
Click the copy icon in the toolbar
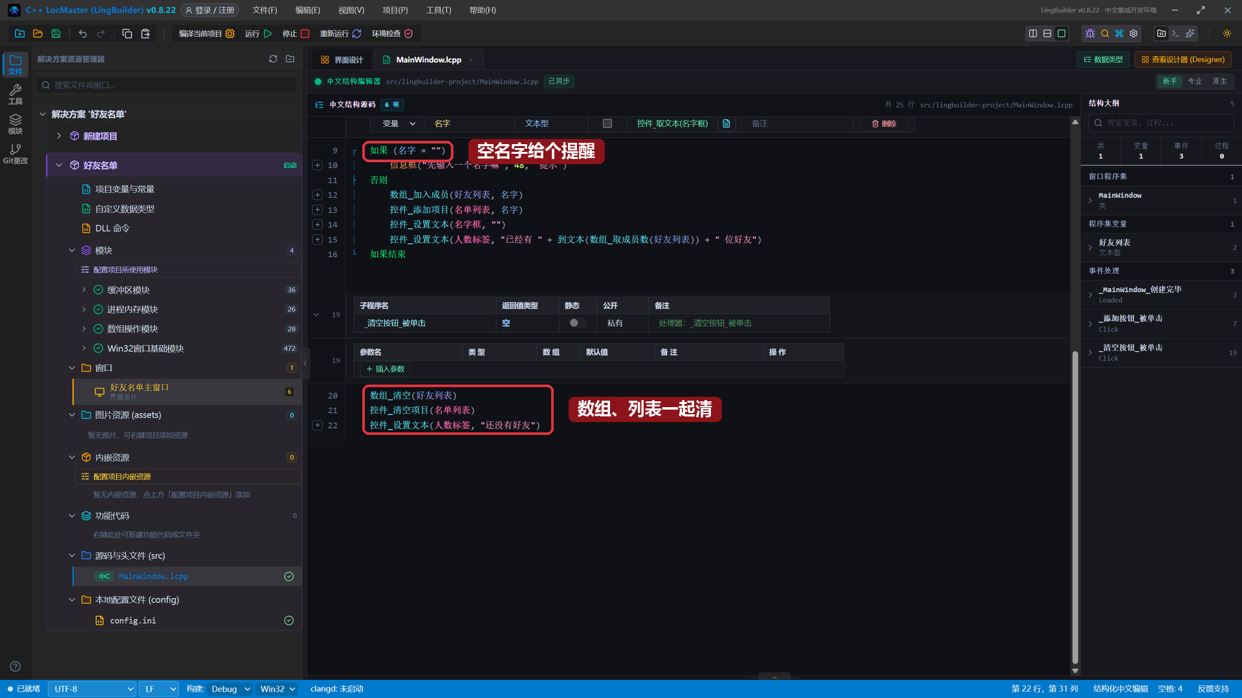(127, 34)
